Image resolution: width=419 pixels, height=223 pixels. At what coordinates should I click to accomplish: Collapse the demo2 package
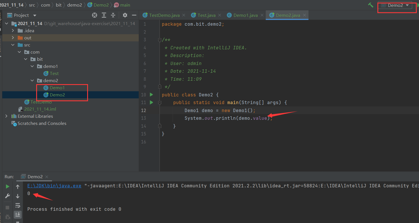tap(32, 80)
